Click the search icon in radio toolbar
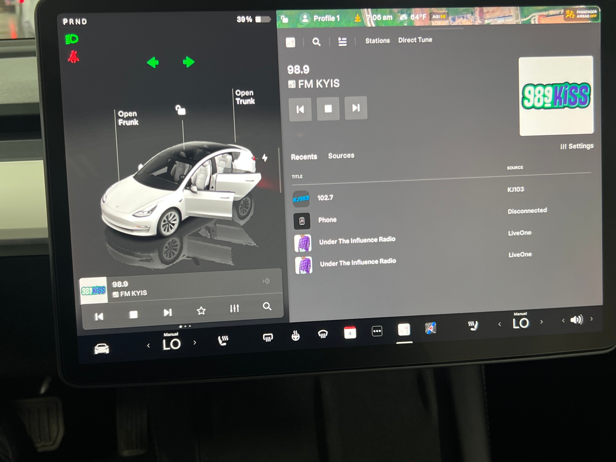This screenshot has height=462, width=616. (316, 42)
